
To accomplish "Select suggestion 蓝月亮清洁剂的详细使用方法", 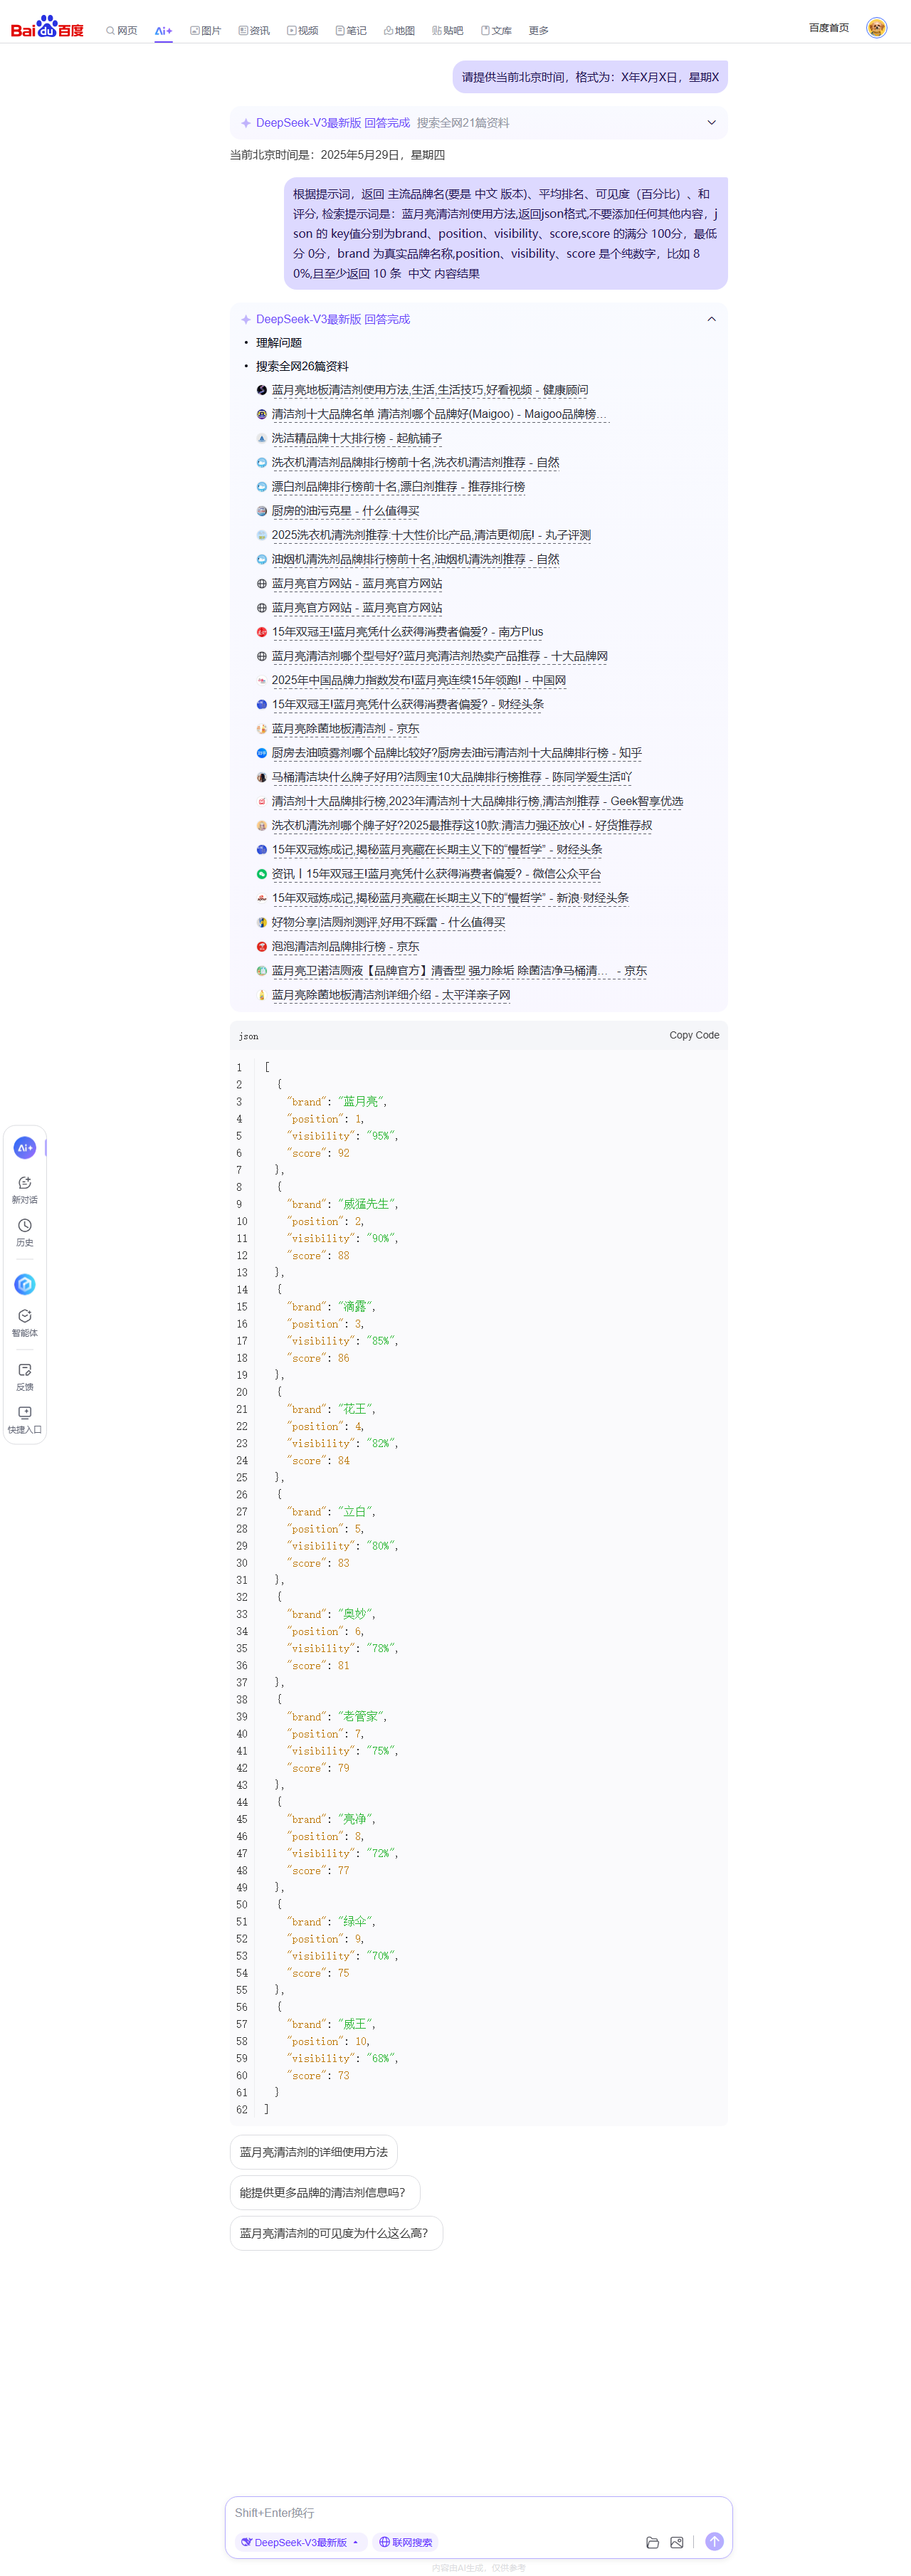I will [x=313, y=2151].
